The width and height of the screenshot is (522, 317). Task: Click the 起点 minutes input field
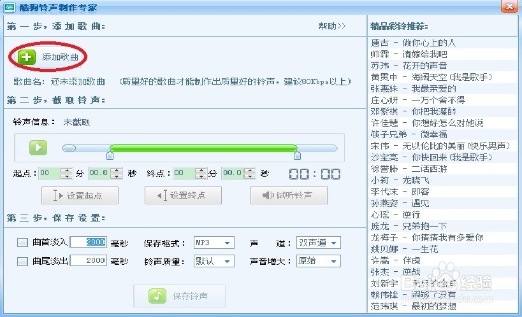pos(50,173)
